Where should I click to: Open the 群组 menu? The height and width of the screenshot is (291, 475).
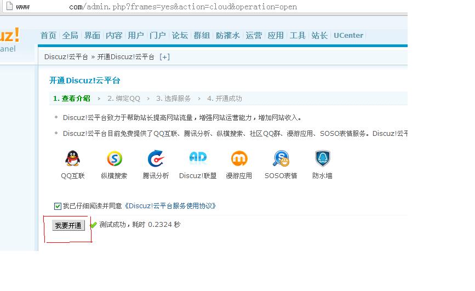click(x=202, y=36)
